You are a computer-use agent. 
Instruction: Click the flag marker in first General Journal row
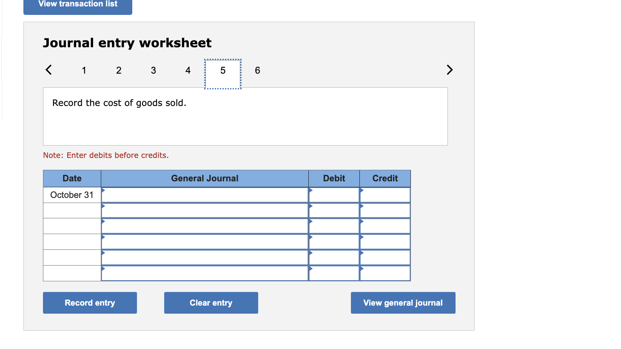click(x=103, y=191)
